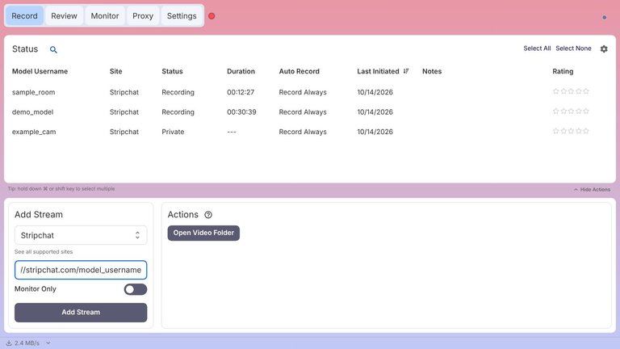Sort by Last Initiated column header
The height and width of the screenshot is (349, 620).
coord(378,71)
